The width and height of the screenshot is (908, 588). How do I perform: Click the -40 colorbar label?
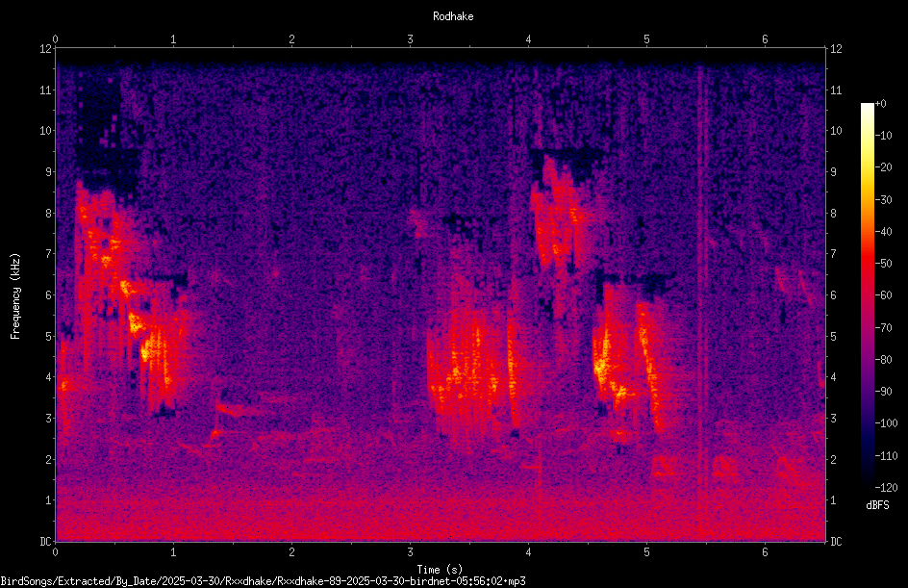coord(883,232)
